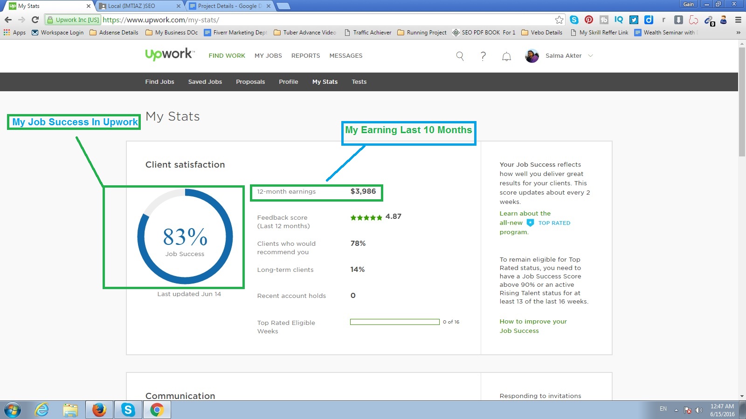Close the My Stats browser tab

(89, 6)
